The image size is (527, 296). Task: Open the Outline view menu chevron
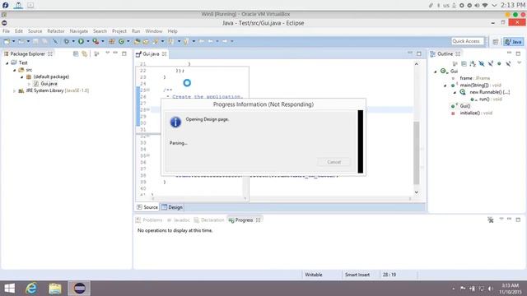(519, 63)
